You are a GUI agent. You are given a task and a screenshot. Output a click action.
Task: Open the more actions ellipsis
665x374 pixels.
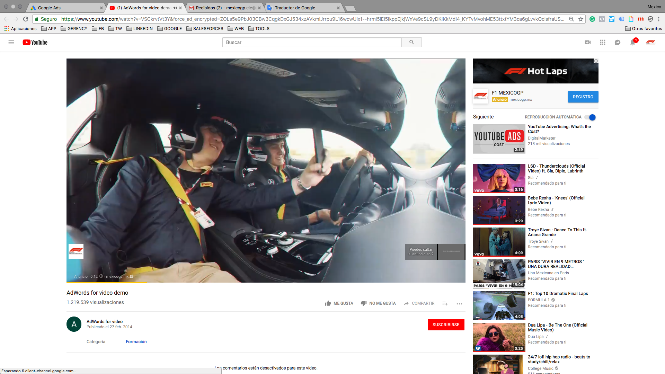(x=459, y=304)
